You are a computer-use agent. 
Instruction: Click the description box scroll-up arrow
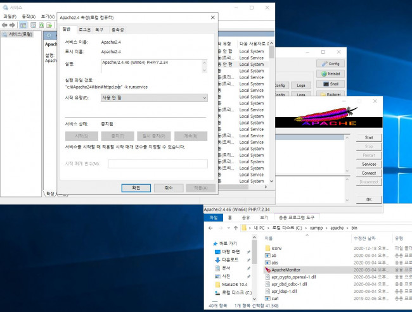[205, 63]
